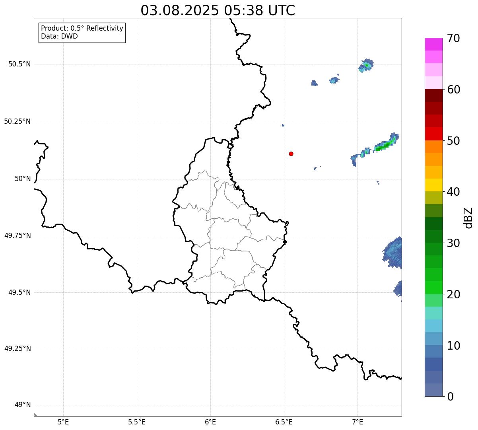Click the 50.25°N latitude label
This screenshot has width=478, height=430.
click(x=17, y=121)
